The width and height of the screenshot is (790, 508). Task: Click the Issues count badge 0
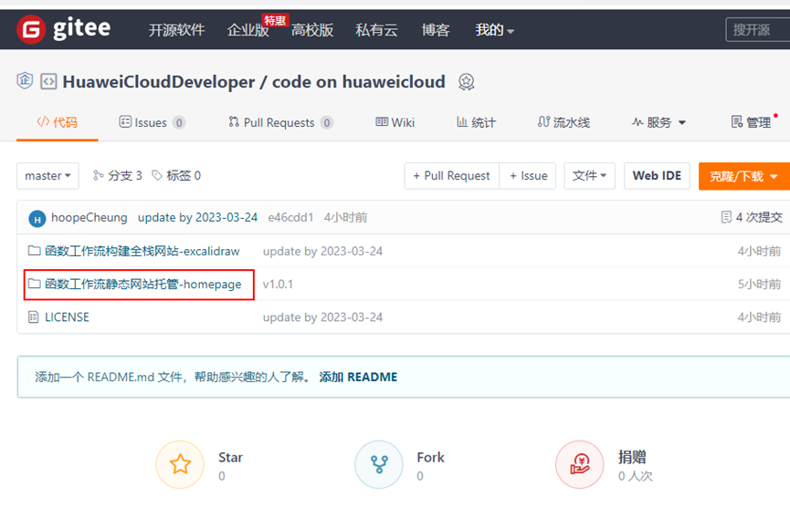tap(179, 123)
